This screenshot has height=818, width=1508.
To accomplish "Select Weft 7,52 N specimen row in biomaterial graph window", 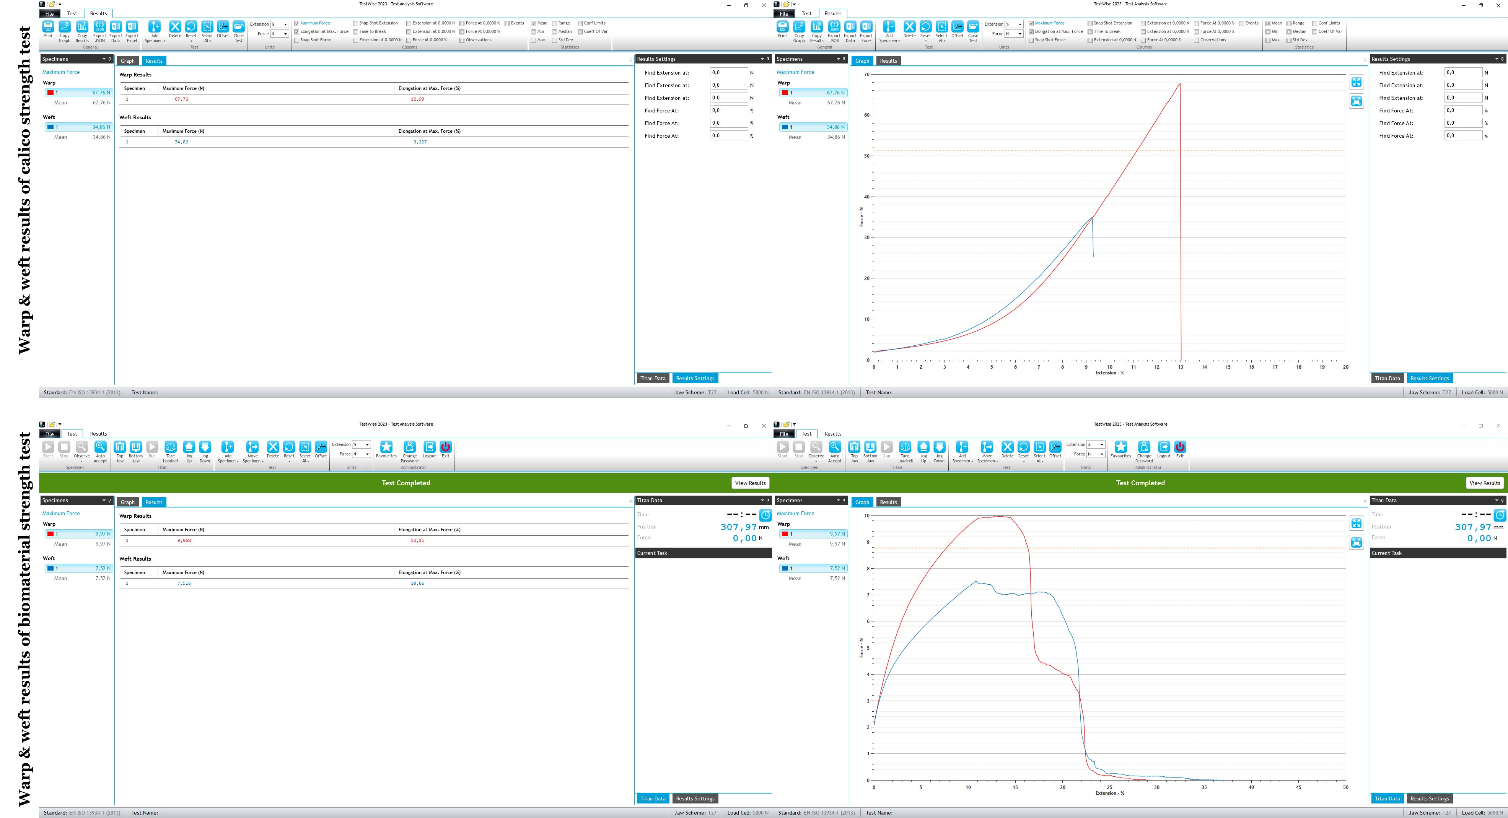I will coord(813,568).
